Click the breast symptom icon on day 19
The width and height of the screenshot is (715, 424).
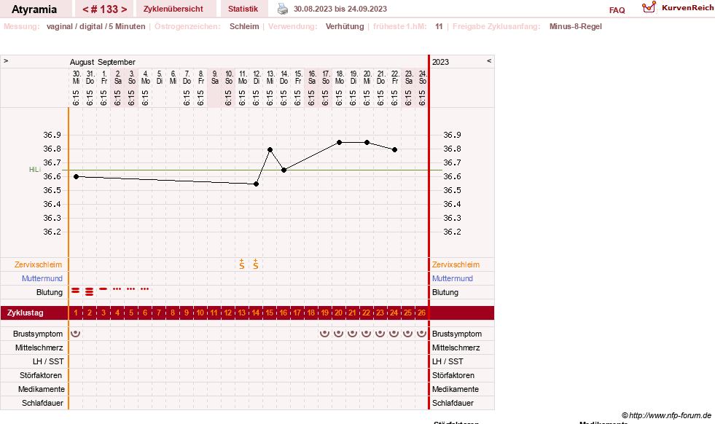[x=324, y=333]
